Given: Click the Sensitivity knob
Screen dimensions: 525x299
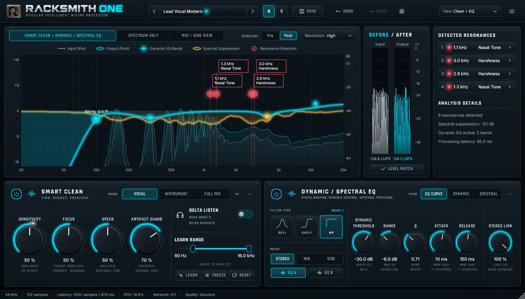Looking at the screenshot, I should tap(30, 239).
